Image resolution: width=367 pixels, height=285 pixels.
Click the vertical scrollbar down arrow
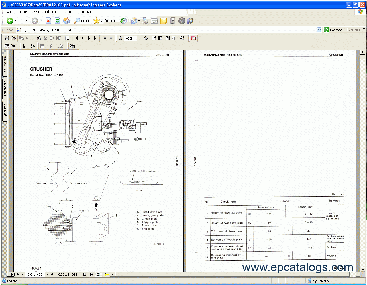362,269
